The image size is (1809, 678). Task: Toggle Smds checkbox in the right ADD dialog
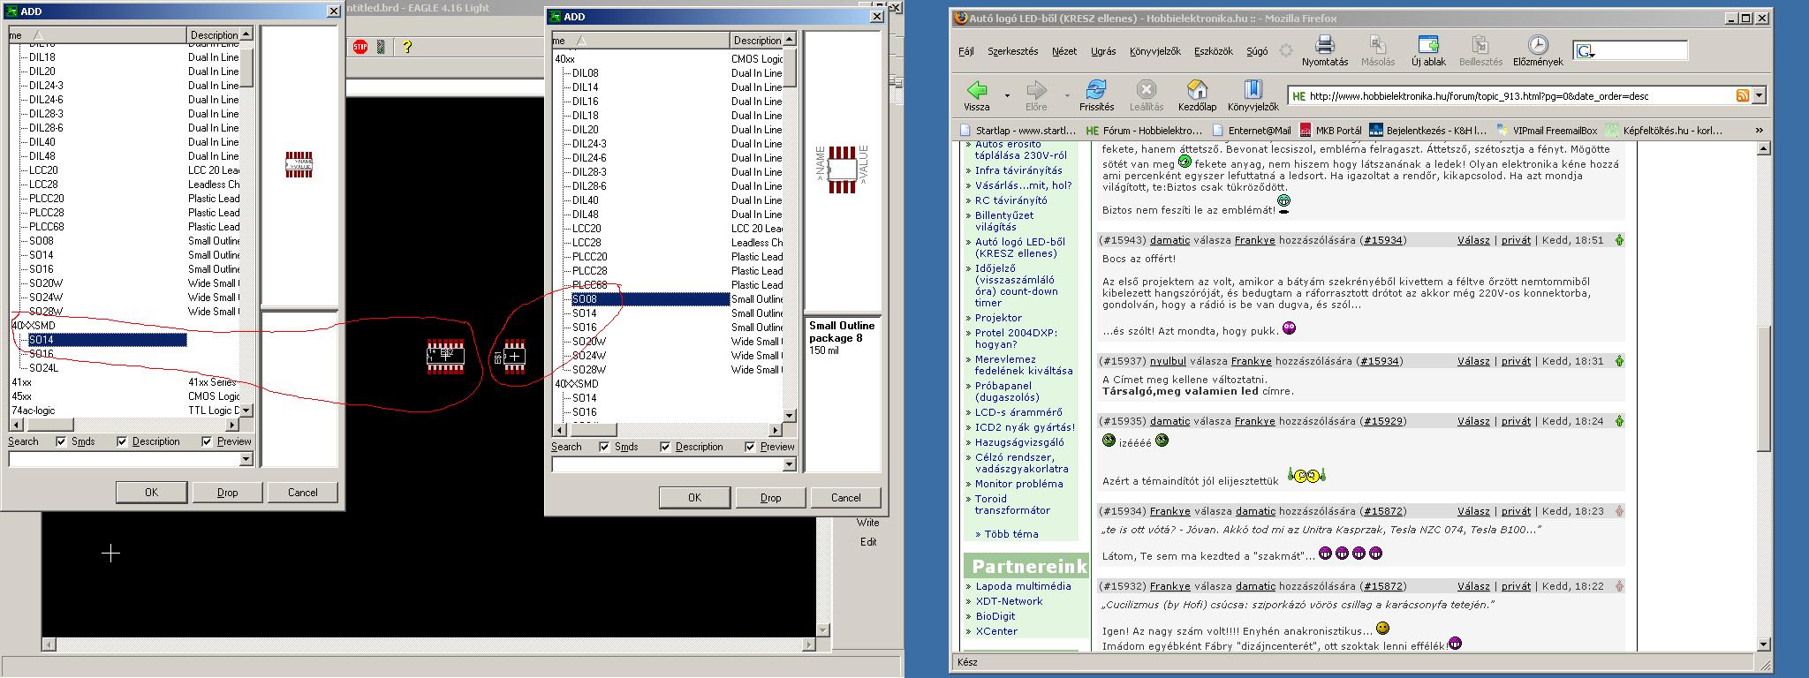[x=604, y=447]
